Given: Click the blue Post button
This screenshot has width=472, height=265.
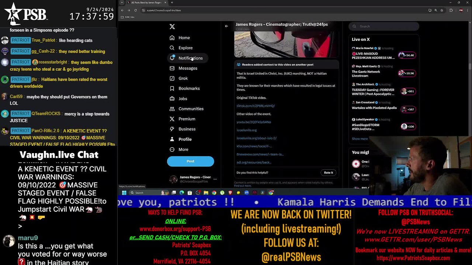Looking at the screenshot, I should click(x=190, y=161).
